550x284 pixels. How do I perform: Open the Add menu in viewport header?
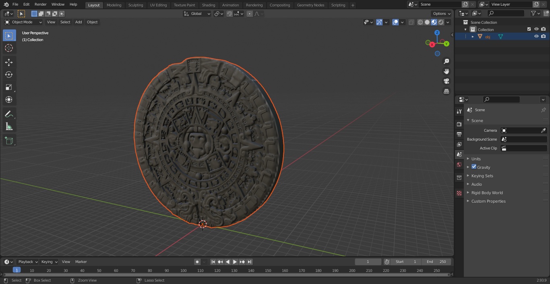[79, 22]
